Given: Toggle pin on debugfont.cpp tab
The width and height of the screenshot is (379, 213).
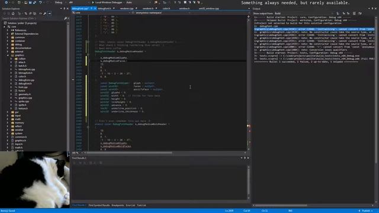Looking at the screenshot, I should [x=92, y=8].
